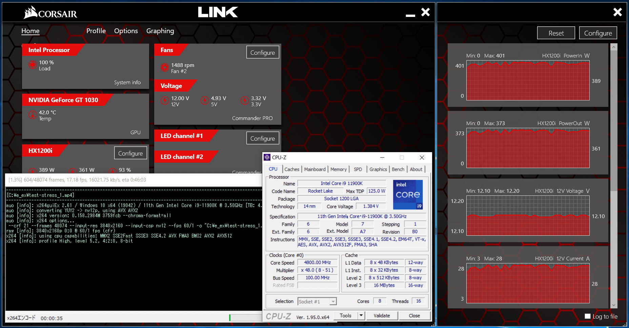This screenshot has width=629, height=328.
Task: Minimize the CPU-Z window
Action: pos(382,158)
